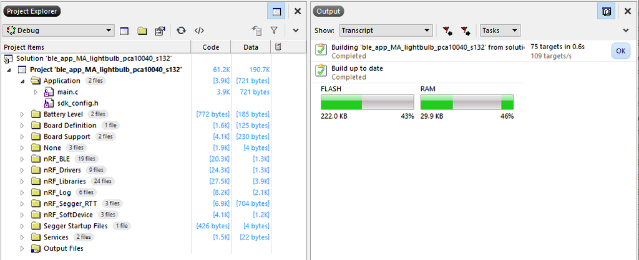Screen dimensions: 639x260
Task: Open project properties icon in toolbar
Action: point(160,30)
